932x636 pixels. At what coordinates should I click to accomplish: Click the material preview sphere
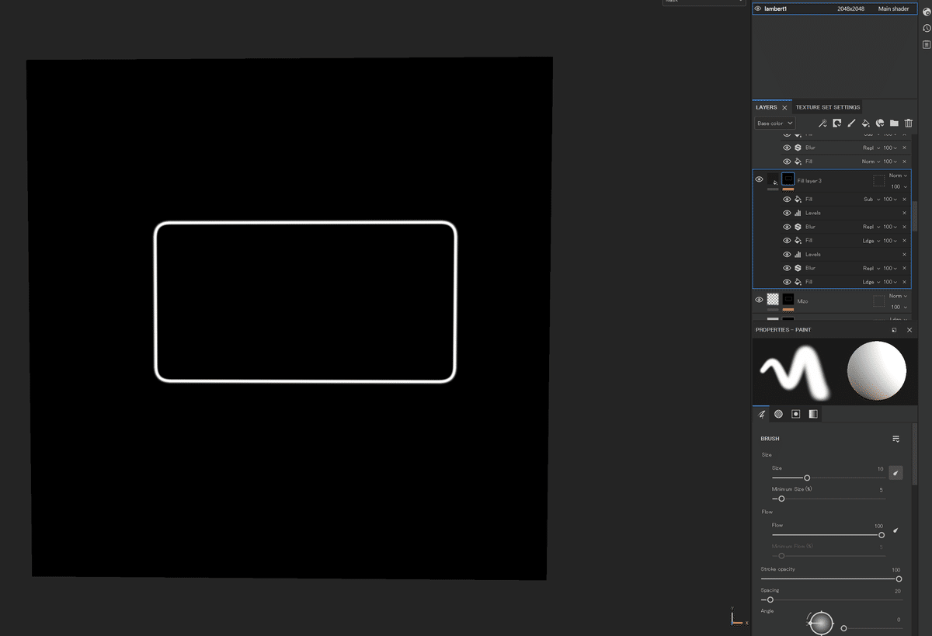(x=877, y=371)
